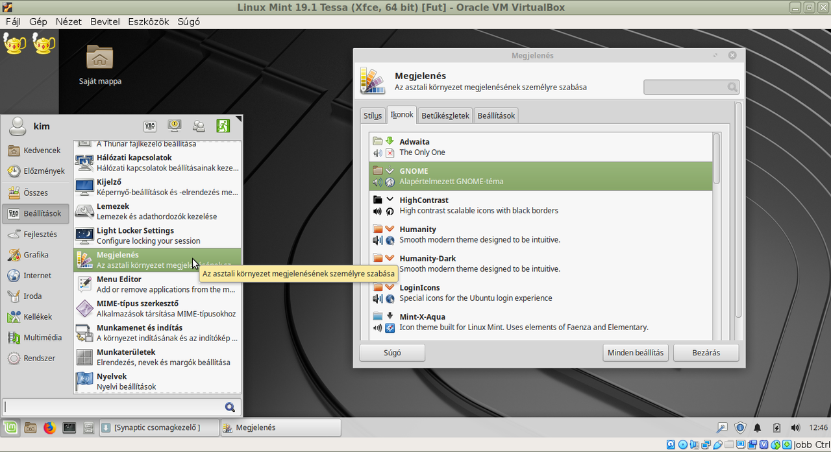Focus the search field in Megjelenés window
The height and width of the screenshot is (452, 831).
pyautogui.click(x=691, y=87)
